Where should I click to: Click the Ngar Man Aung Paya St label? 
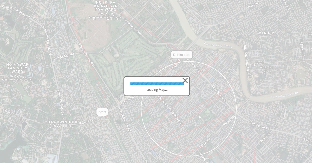pos(247,61)
